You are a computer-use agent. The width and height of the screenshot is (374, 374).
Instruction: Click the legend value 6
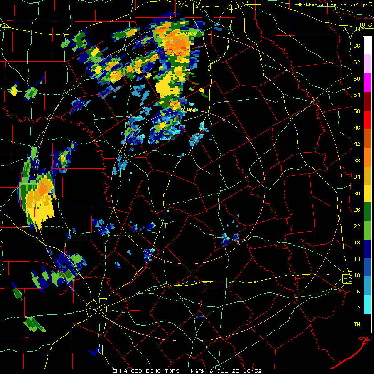(x=359, y=292)
